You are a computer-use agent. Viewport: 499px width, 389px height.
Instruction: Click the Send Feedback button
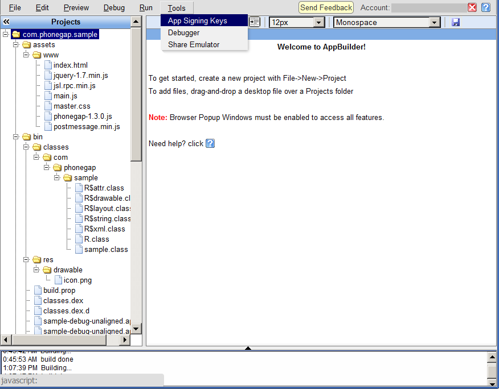click(326, 7)
